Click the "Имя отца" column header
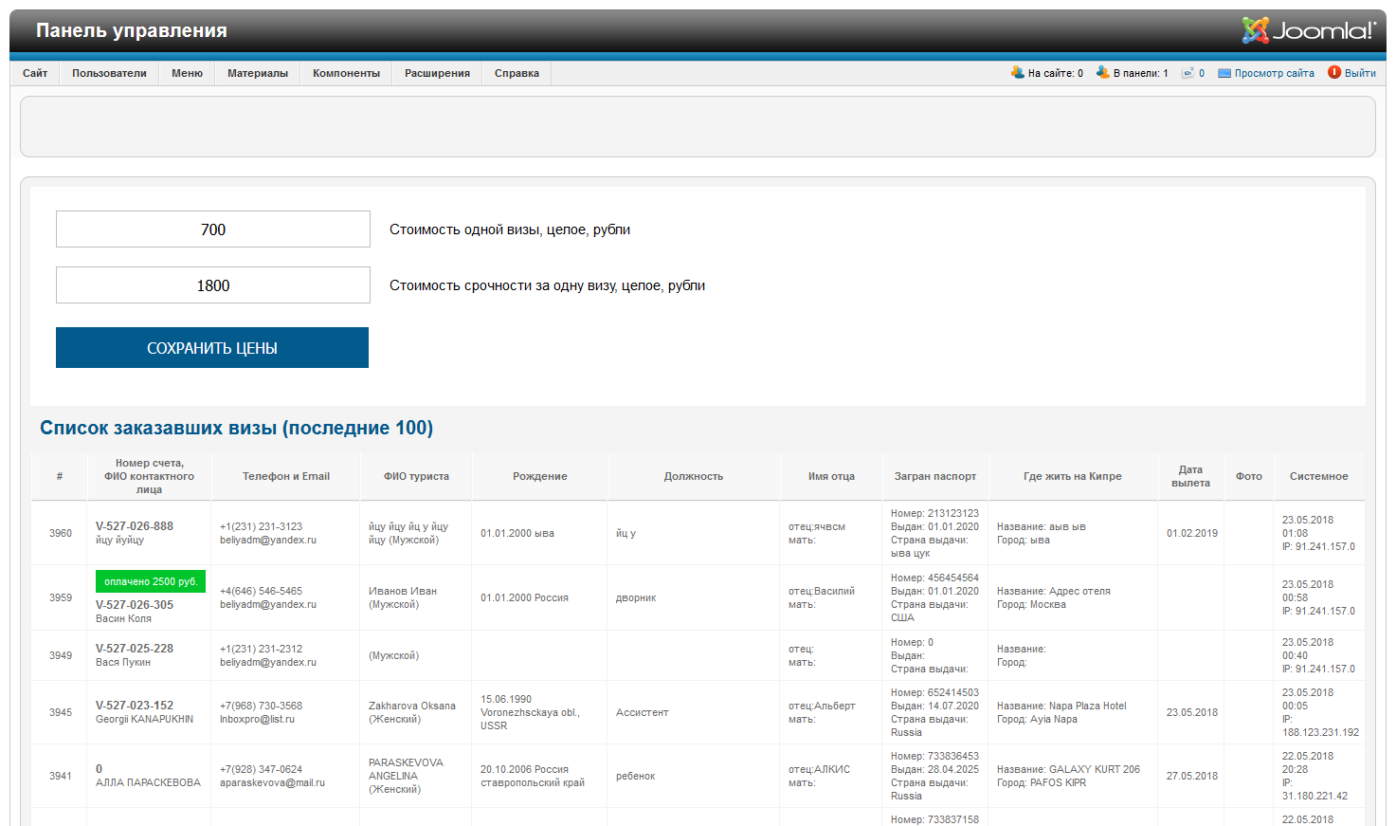 (831, 476)
